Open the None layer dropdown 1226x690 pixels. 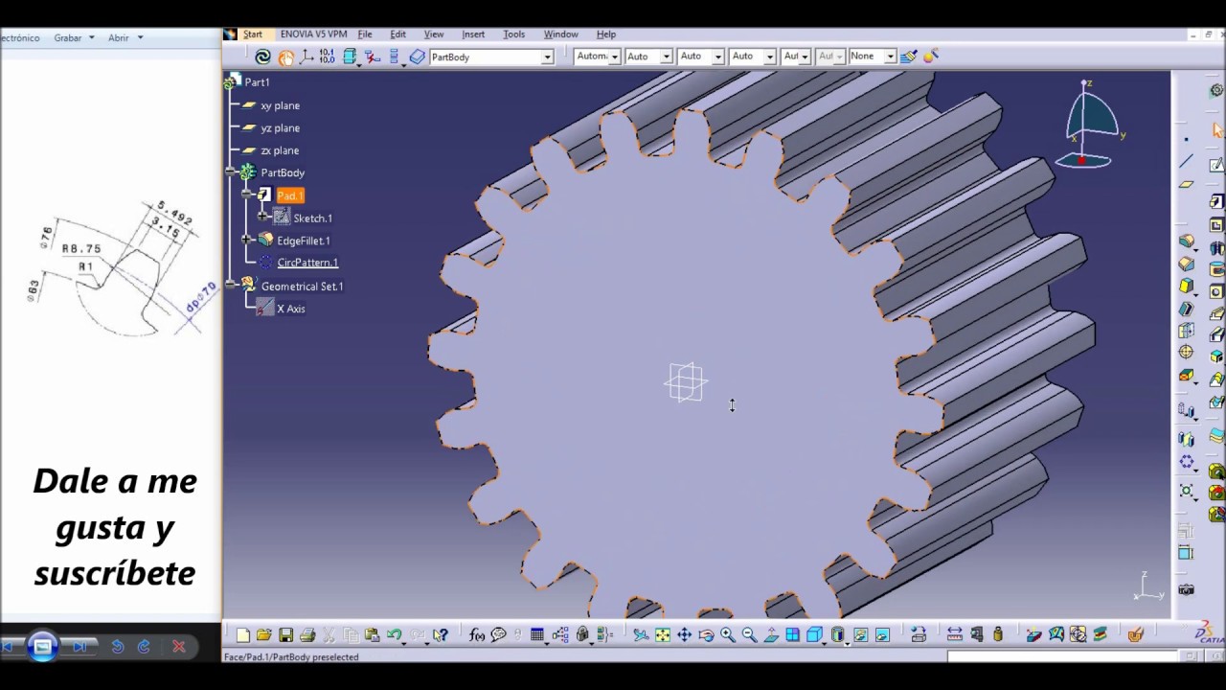(890, 57)
